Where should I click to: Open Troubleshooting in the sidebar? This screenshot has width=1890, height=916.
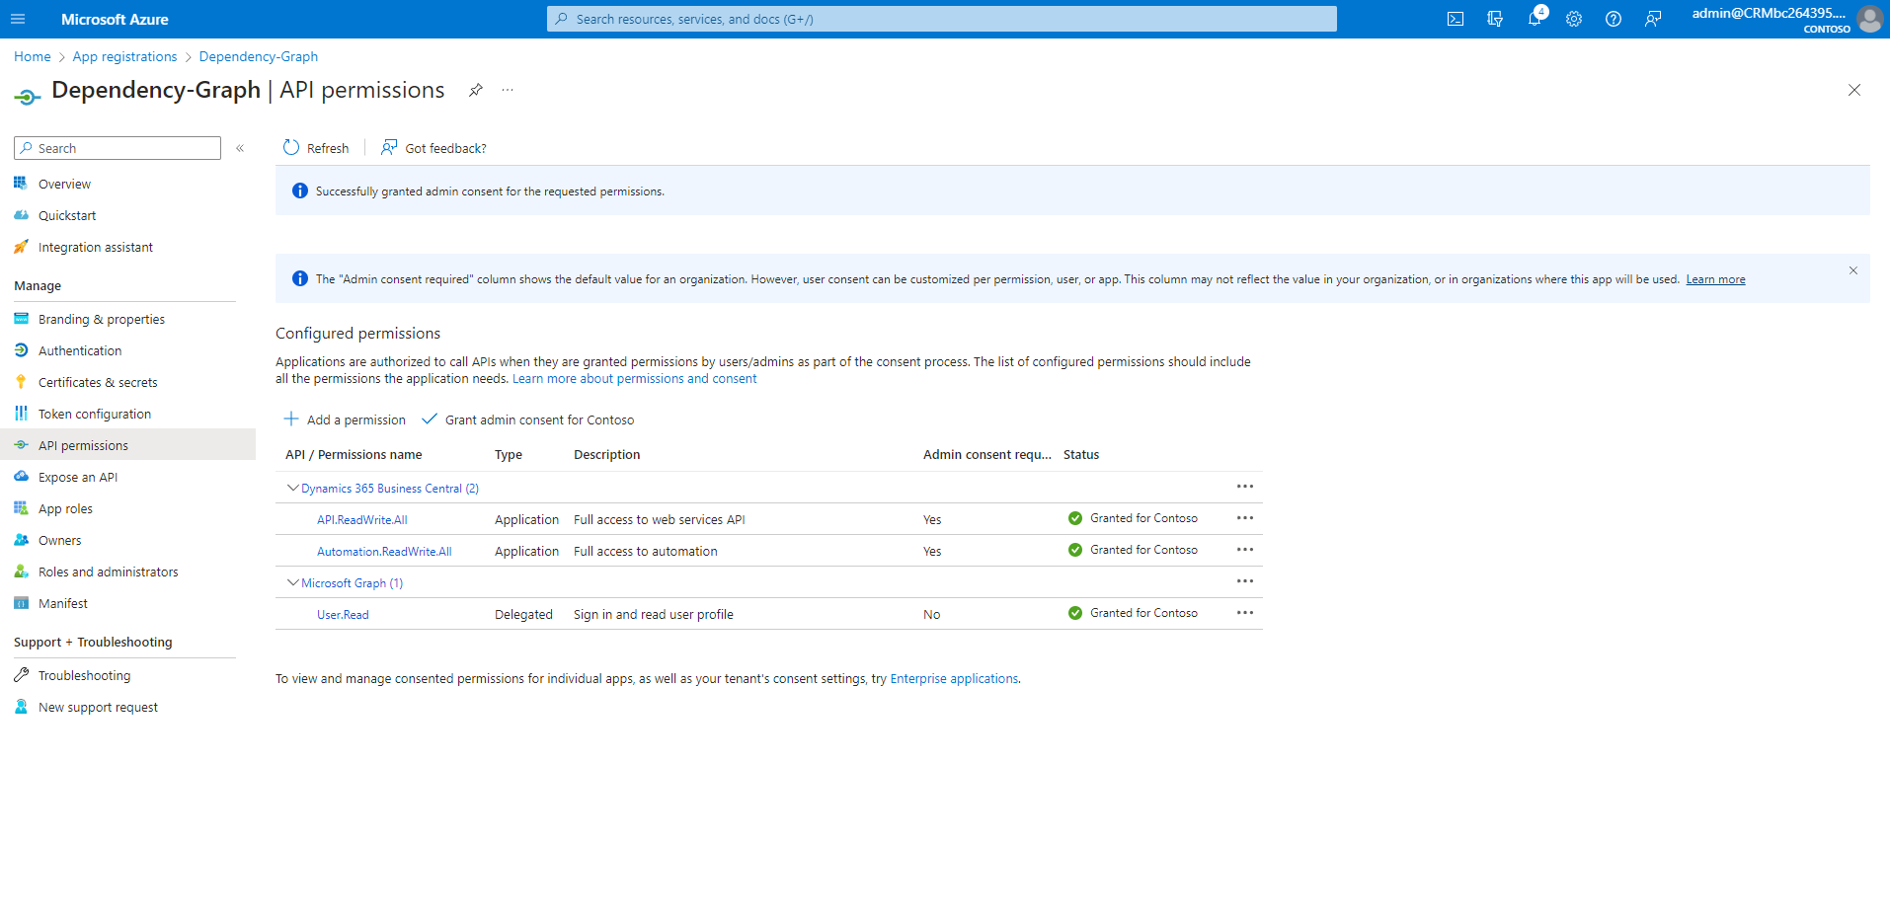pyautogui.click(x=84, y=675)
